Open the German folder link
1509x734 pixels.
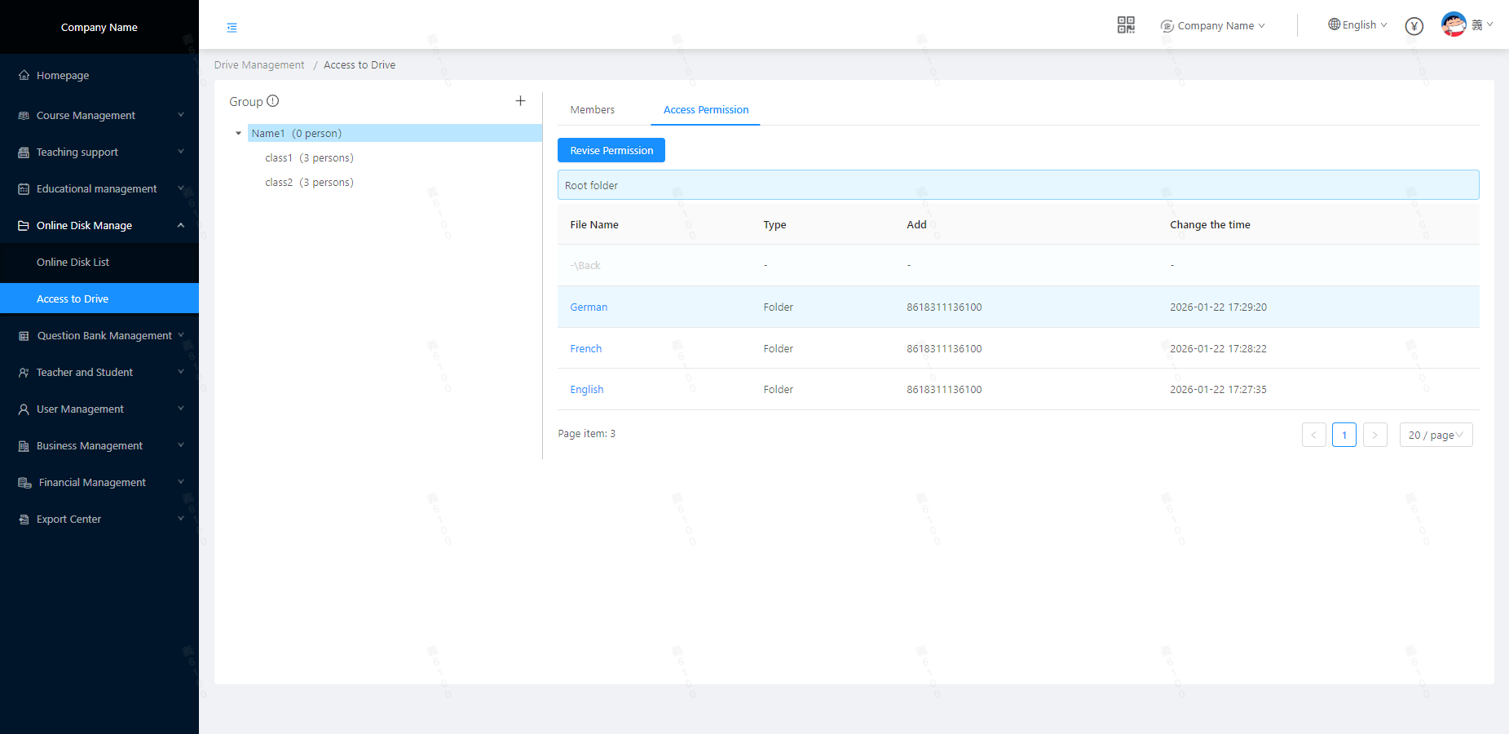pos(589,307)
